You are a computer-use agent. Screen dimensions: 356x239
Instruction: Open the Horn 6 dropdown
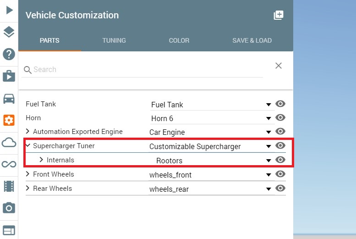pos(212,118)
